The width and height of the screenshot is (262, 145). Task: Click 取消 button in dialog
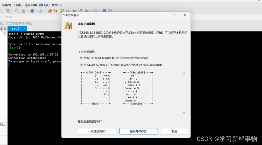tap(174, 131)
